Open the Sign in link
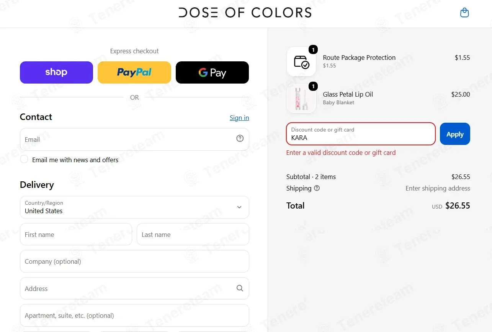The height and width of the screenshot is (332, 492). tap(239, 118)
